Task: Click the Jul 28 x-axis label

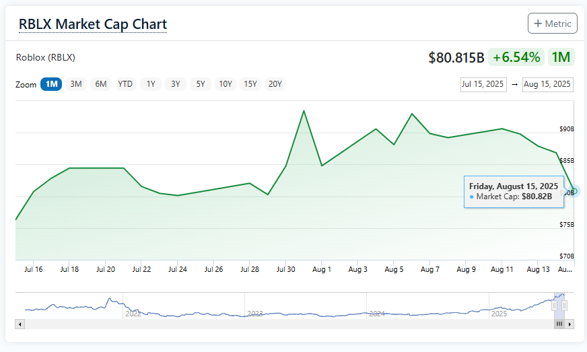Action: [x=250, y=269]
